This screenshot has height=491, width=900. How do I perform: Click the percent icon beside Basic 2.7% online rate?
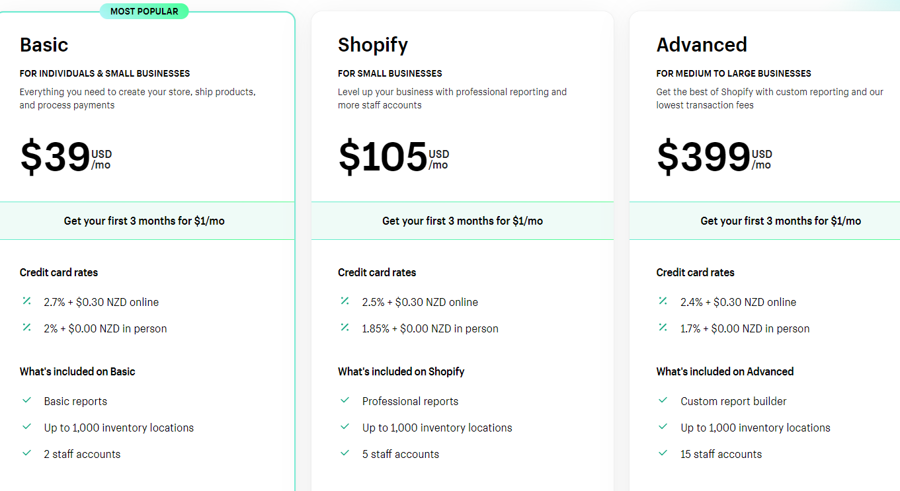[x=26, y=301]
